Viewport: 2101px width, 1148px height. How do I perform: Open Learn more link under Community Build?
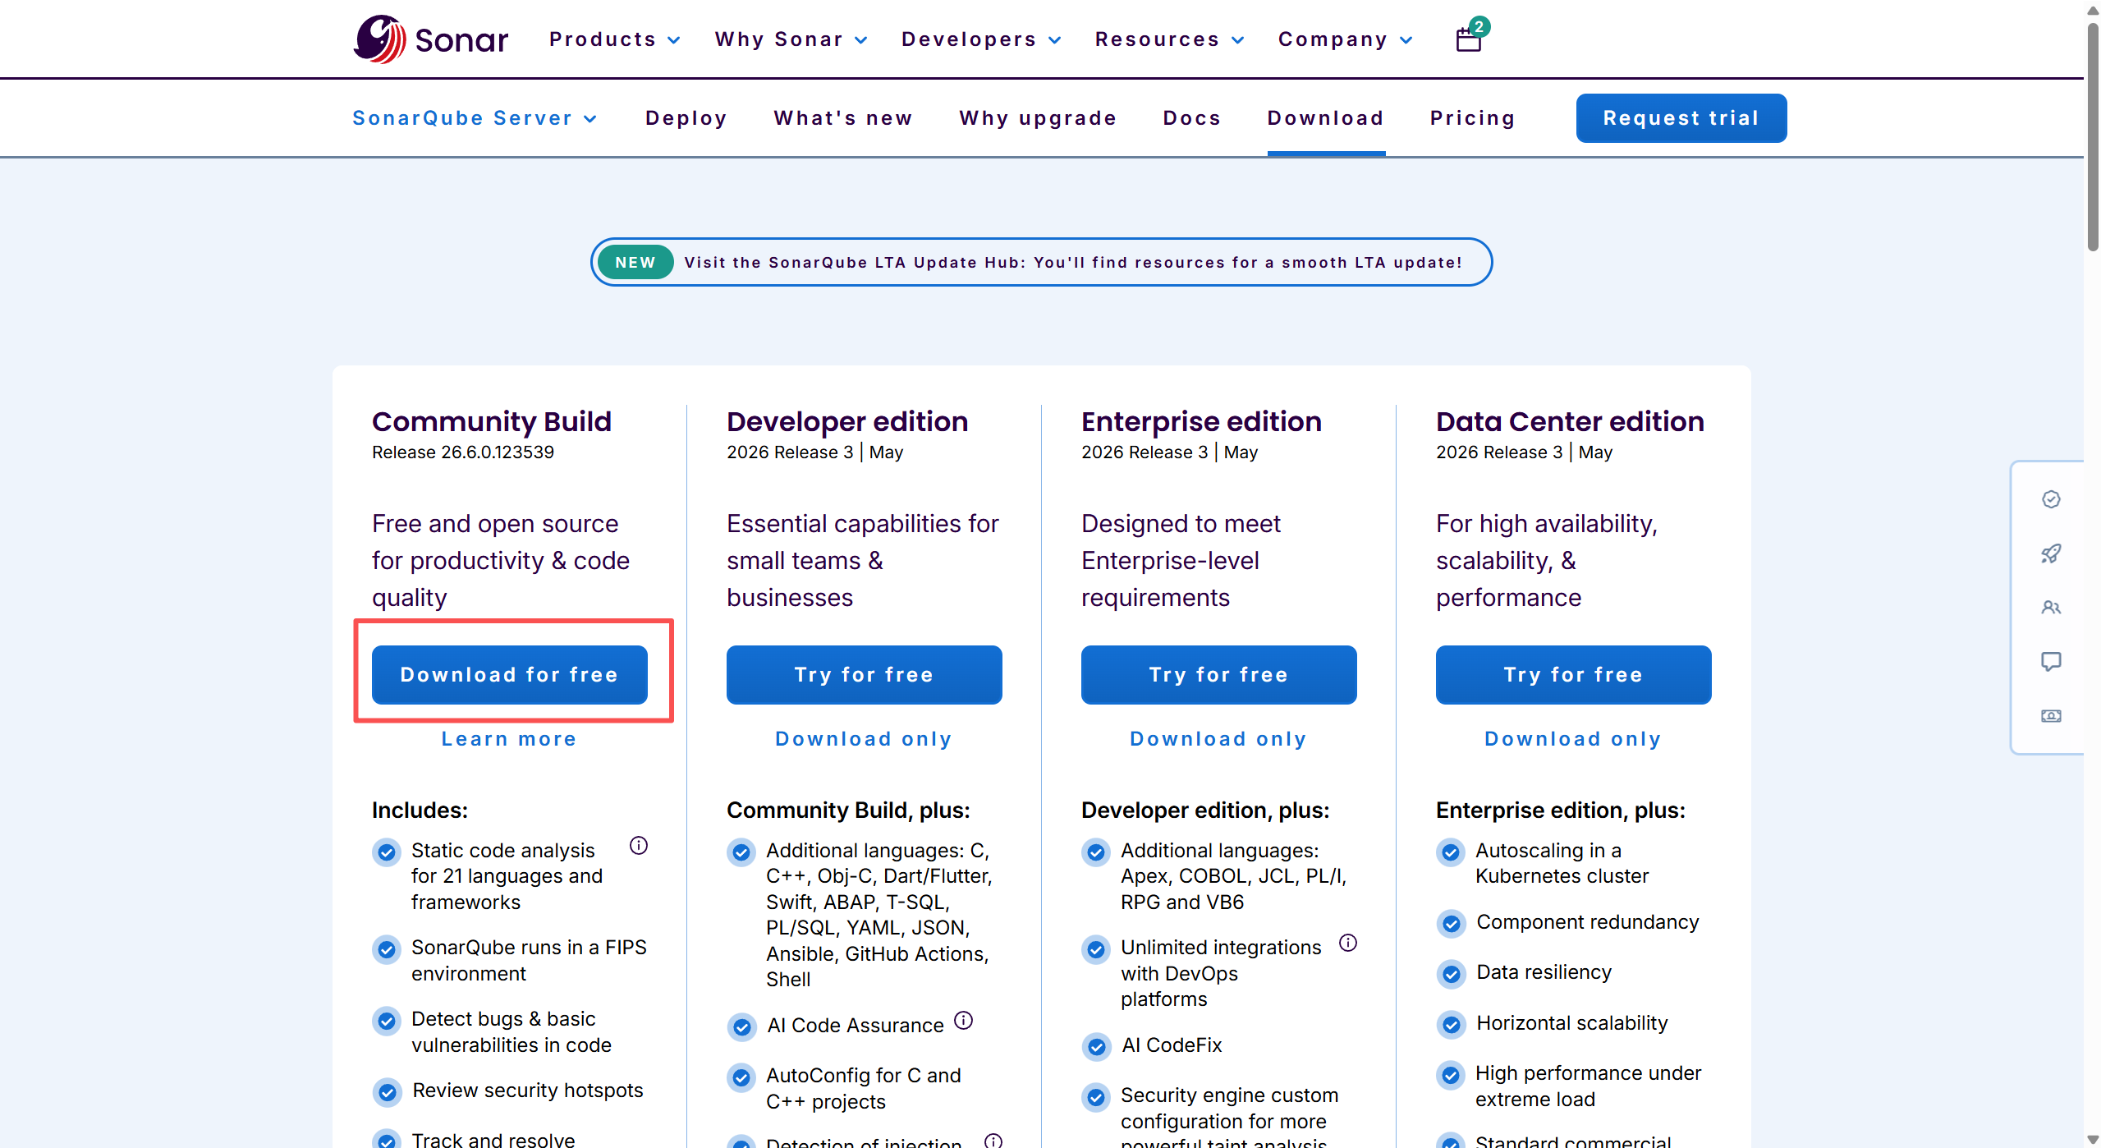509,739
